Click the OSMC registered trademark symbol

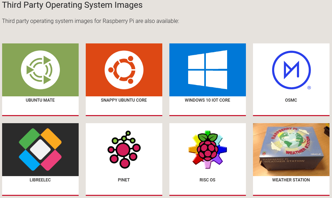click(x=309, y=88)
